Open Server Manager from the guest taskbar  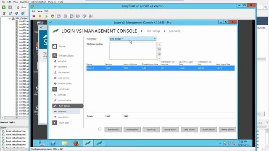41,143
